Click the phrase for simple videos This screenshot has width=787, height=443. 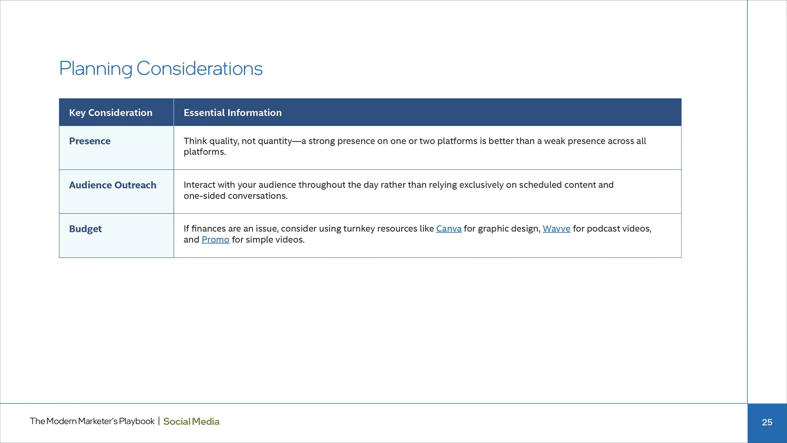pos(268,240)
